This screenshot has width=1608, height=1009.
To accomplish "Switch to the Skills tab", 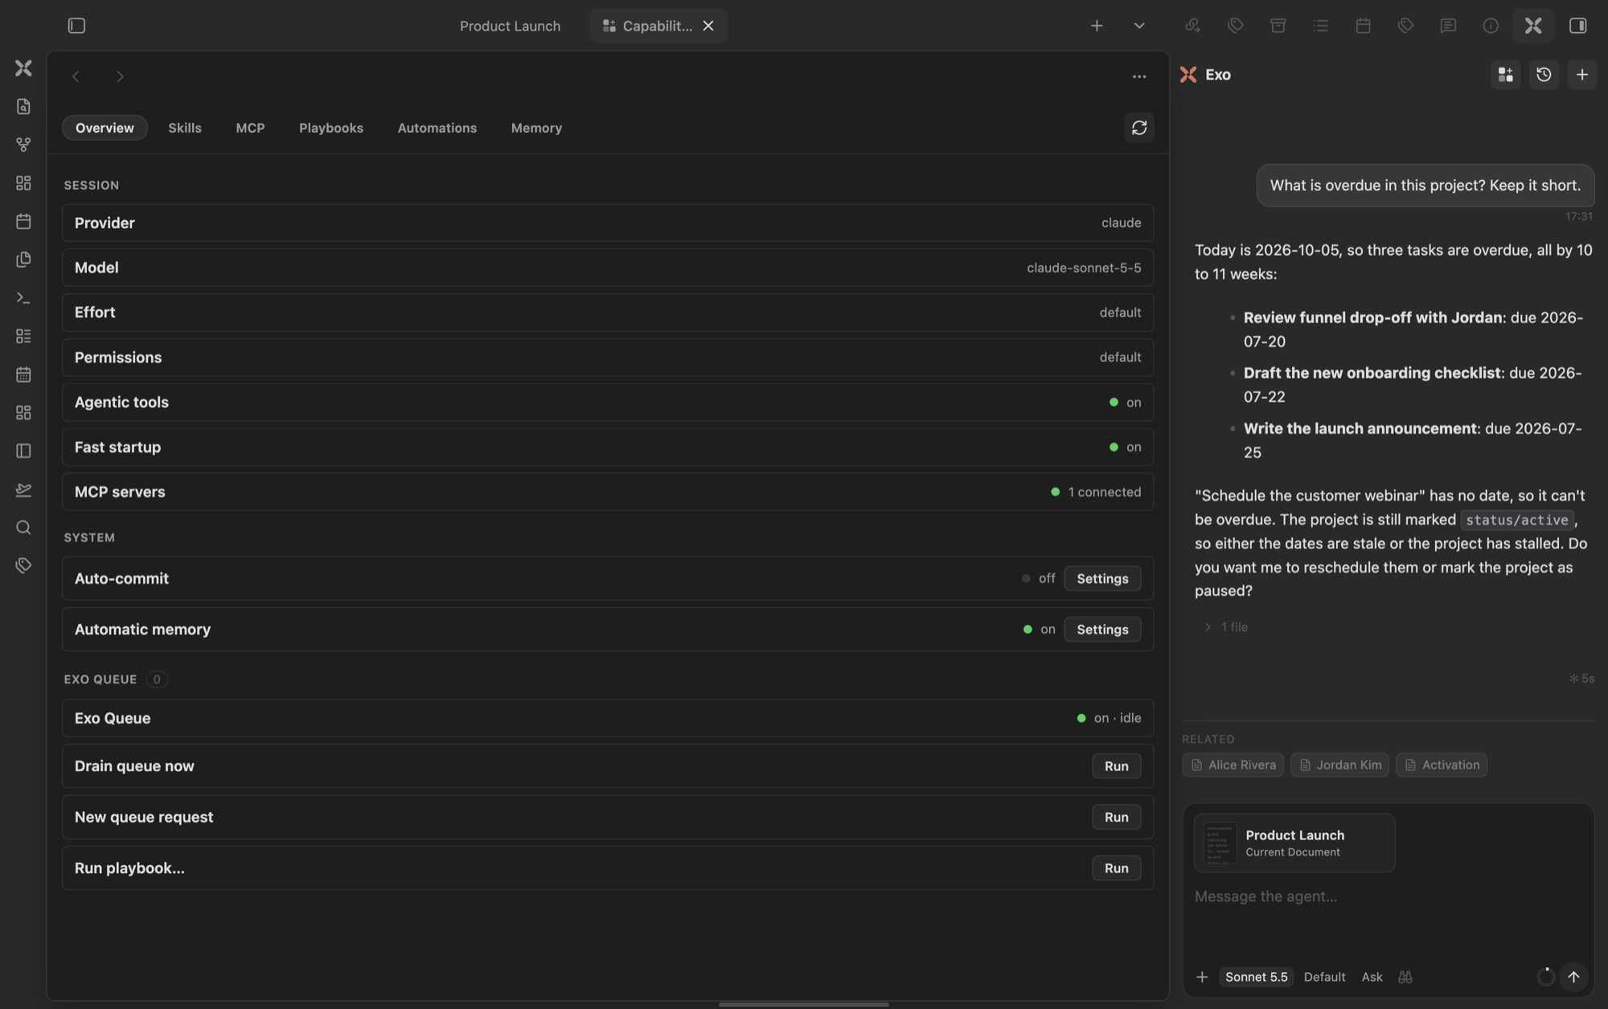I will [x=185, y=128].
